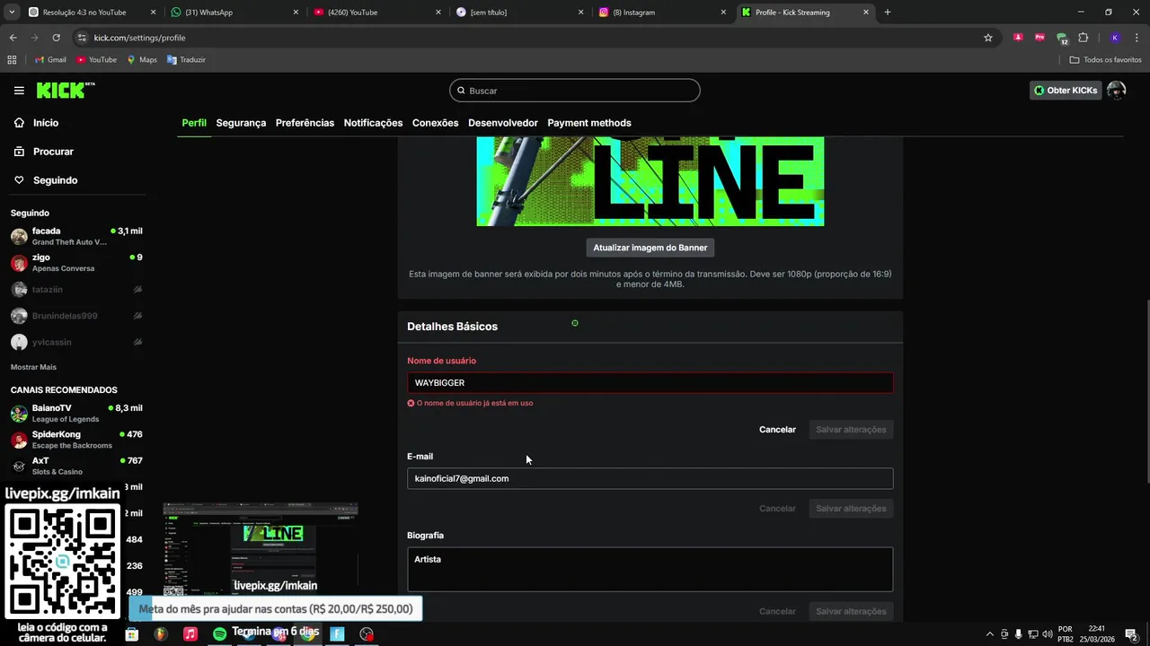Open the Traduzir bookmark

186,60
